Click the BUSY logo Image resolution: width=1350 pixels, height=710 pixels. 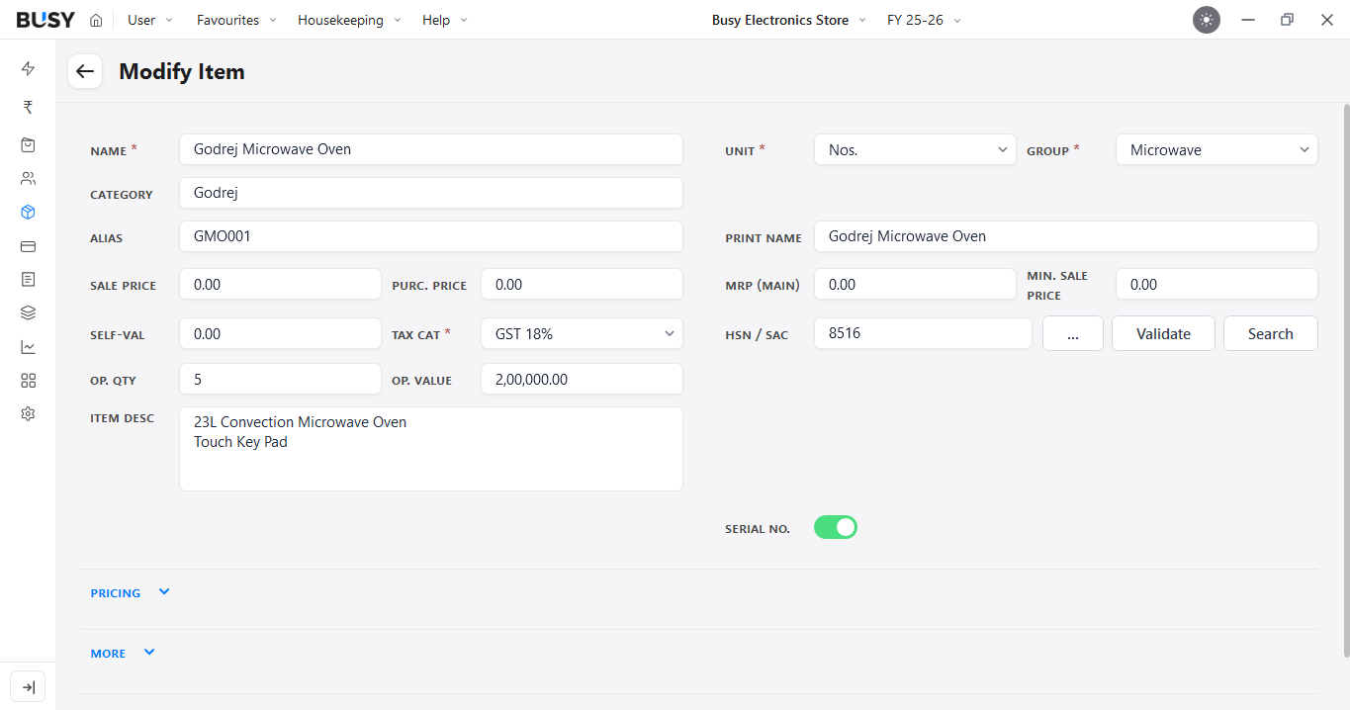45,20
